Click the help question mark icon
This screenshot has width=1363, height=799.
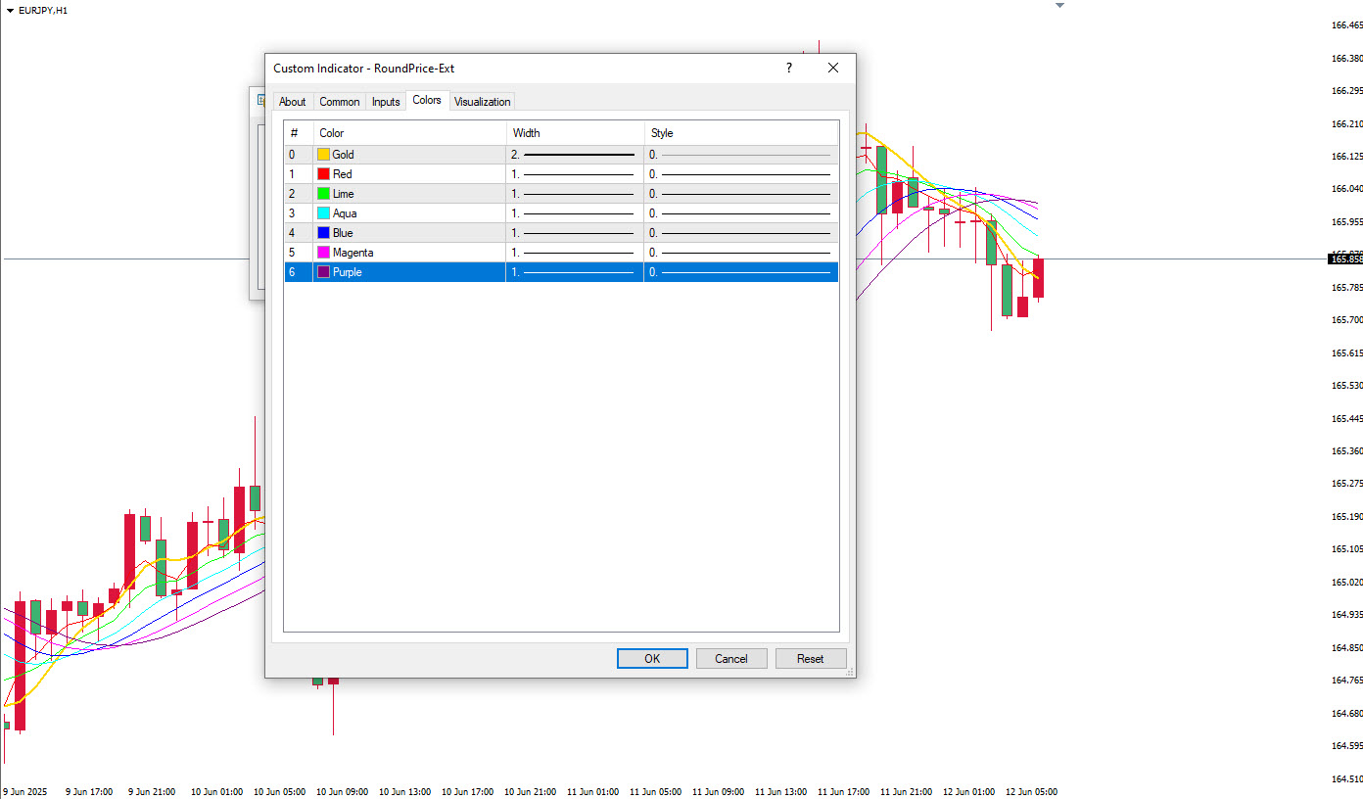[x=789, y=69]
